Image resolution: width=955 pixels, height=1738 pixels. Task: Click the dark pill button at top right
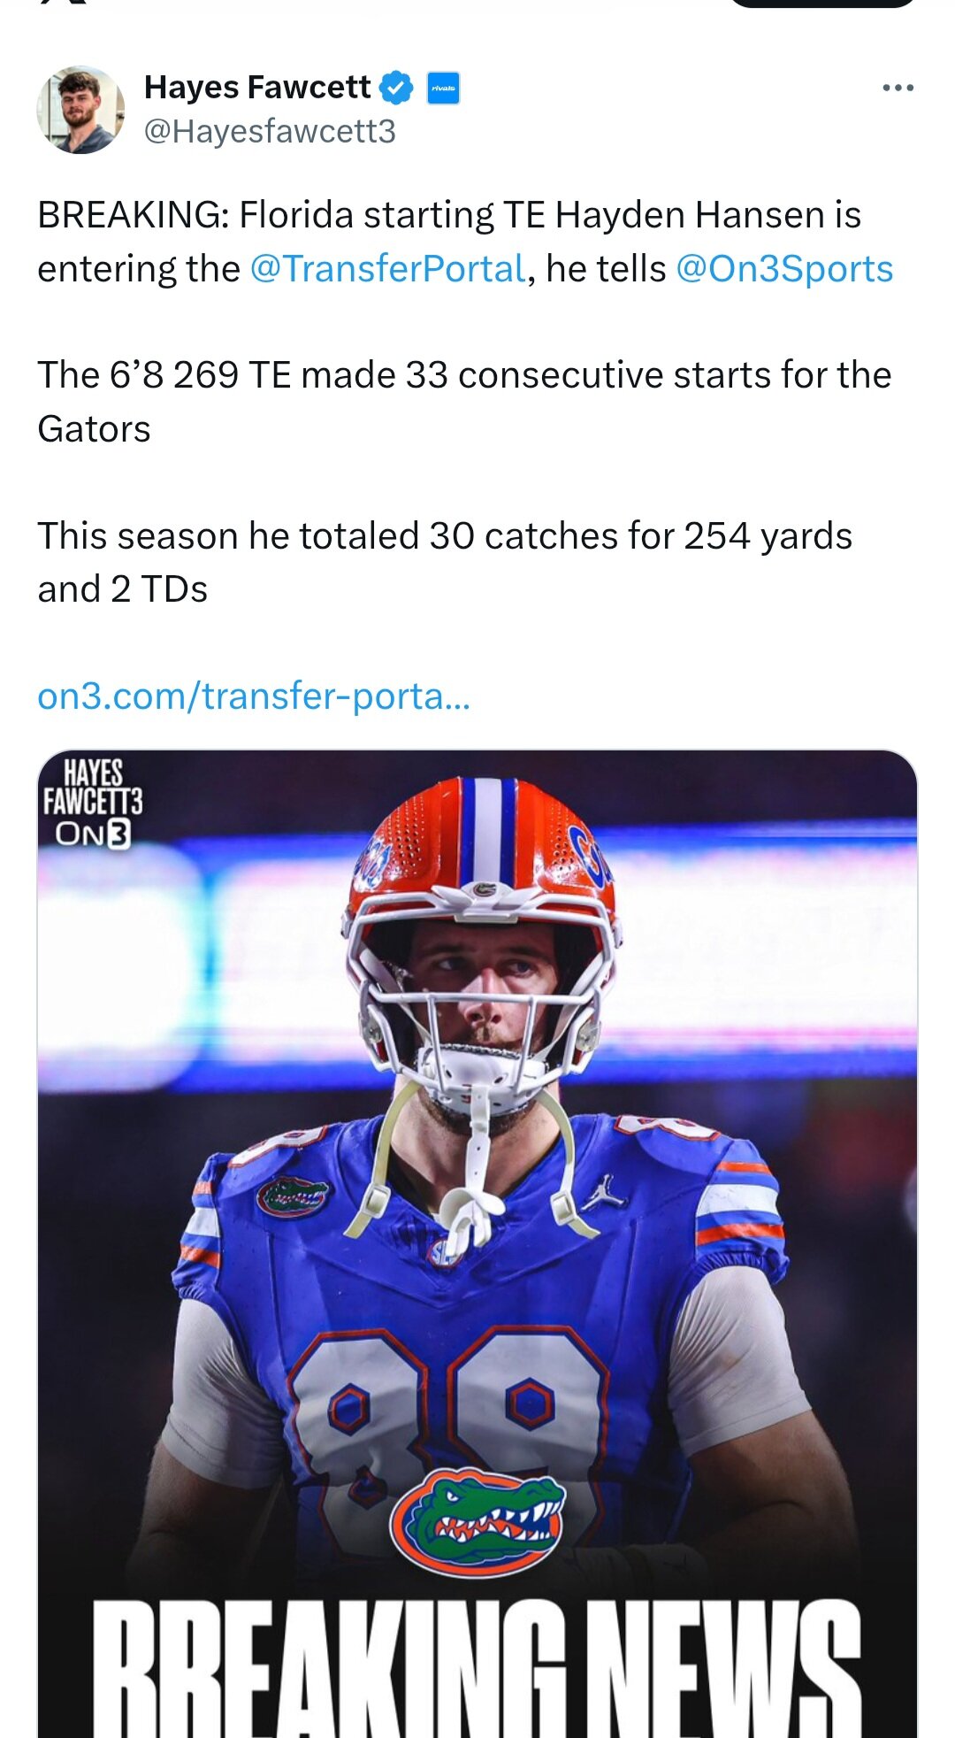822,3
